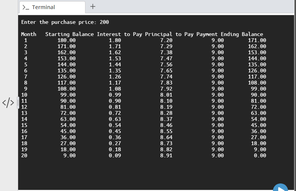Click the 'Payment' column header
The height and width of the screenshot is (191, 296).
tap(207, 34)
